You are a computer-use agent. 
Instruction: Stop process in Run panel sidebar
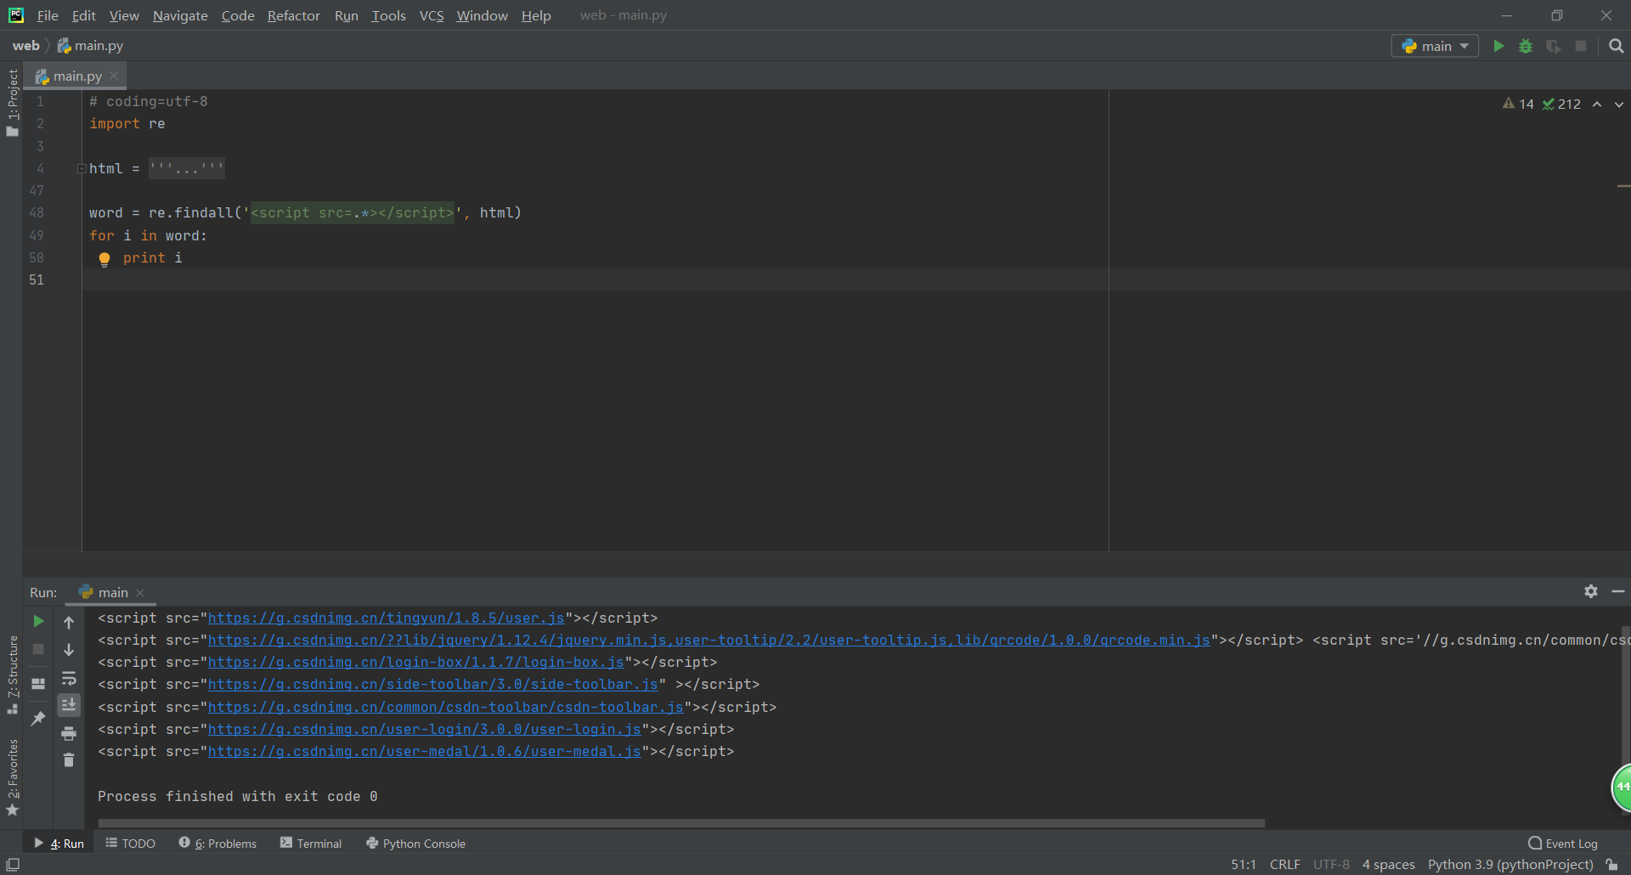[x=38, y=649]
